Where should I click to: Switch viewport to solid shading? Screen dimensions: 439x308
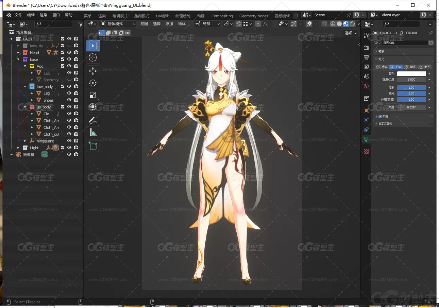pyautogui.click(x=339, y=24)
